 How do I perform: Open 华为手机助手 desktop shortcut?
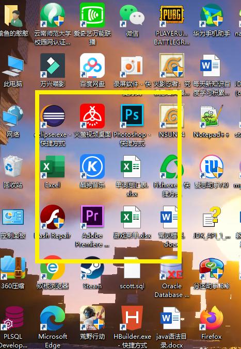[x=212, y=15]
